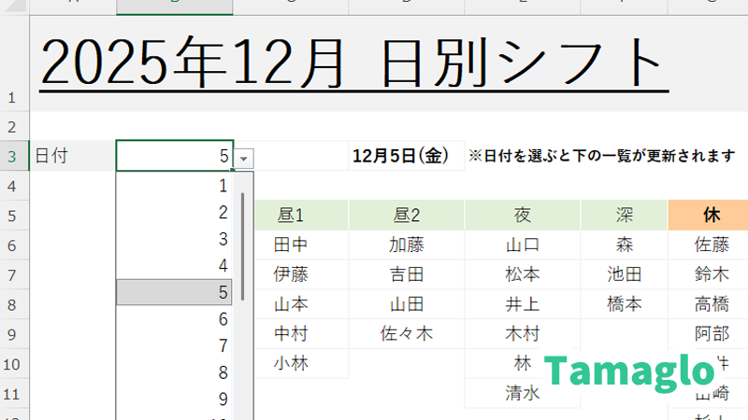Select the orange 休 header cell
748x420 pixels.
pyautogui.click(x=711, y=216)
